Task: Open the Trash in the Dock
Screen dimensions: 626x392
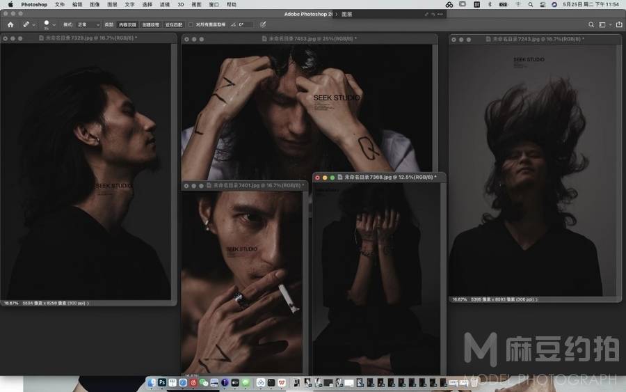Action: pos(474,383)
